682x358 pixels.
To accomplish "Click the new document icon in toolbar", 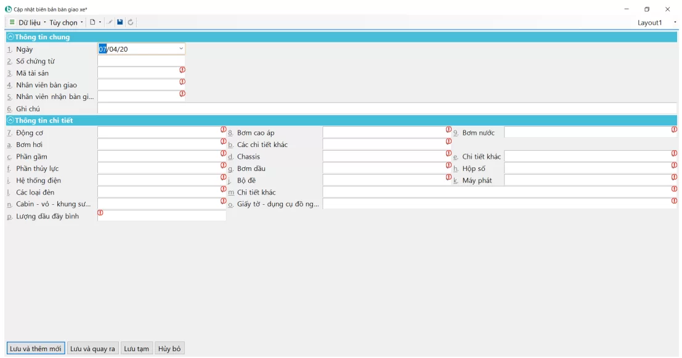I will click(x=93, y=22).
